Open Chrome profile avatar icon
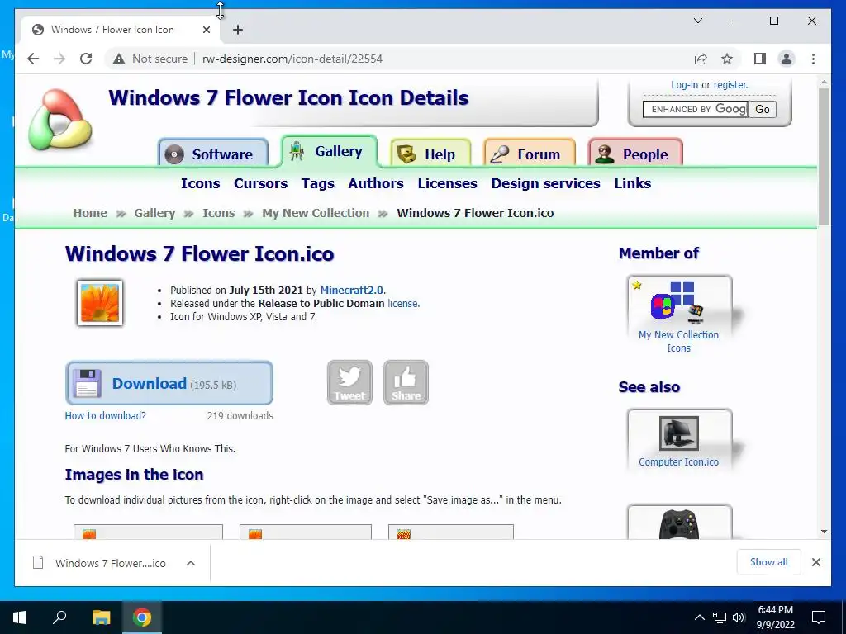The image size is (846, 634). pyautogui.click(x=787, y=59)
